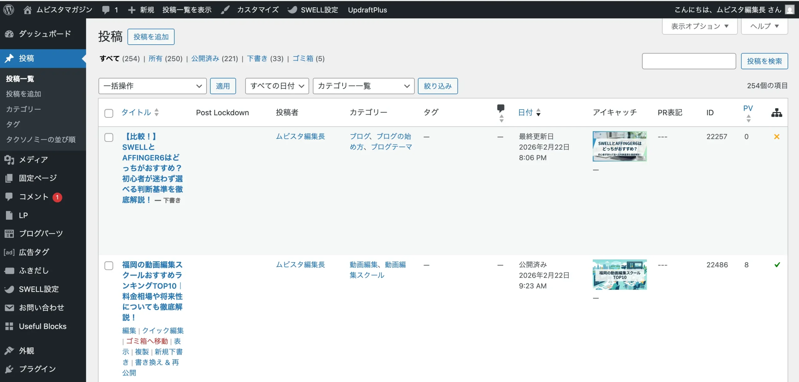Click the hierarchy icon in the table header
Screen dimensions: 799x382
[x=777, y=113]
